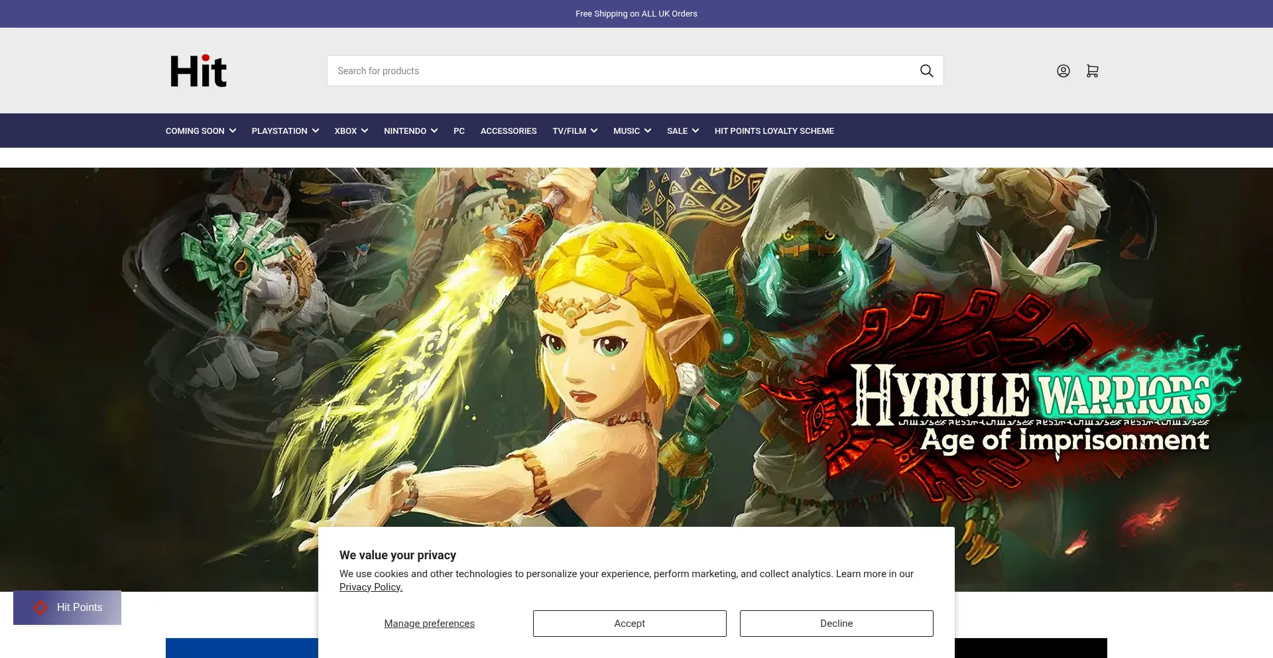Select Accessories in the navigation bar
This screenshot has height=658, width=1273.
point(509,131)
